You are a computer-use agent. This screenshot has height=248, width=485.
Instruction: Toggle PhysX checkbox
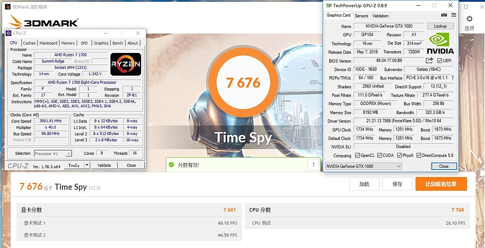click(399, 155)
